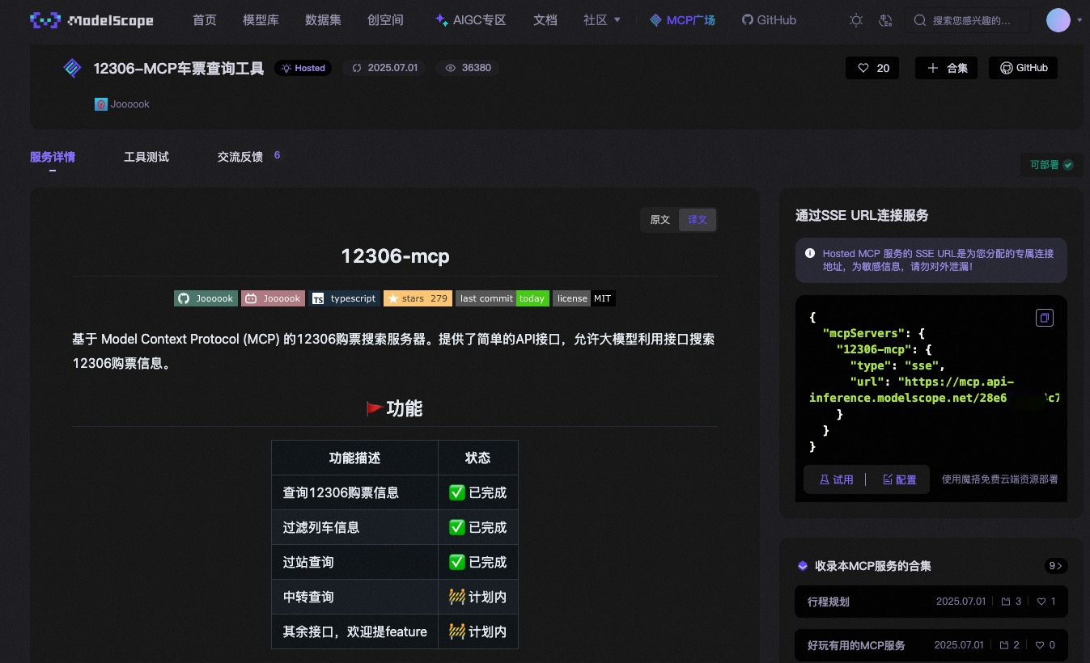The image size is (1090, 663).
Task: Open the GitHub button in page header
Action: (1024, 68)
